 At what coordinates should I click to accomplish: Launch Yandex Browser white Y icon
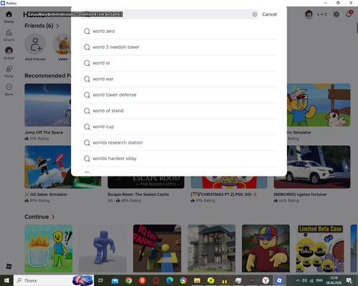[x=266, y=280]
